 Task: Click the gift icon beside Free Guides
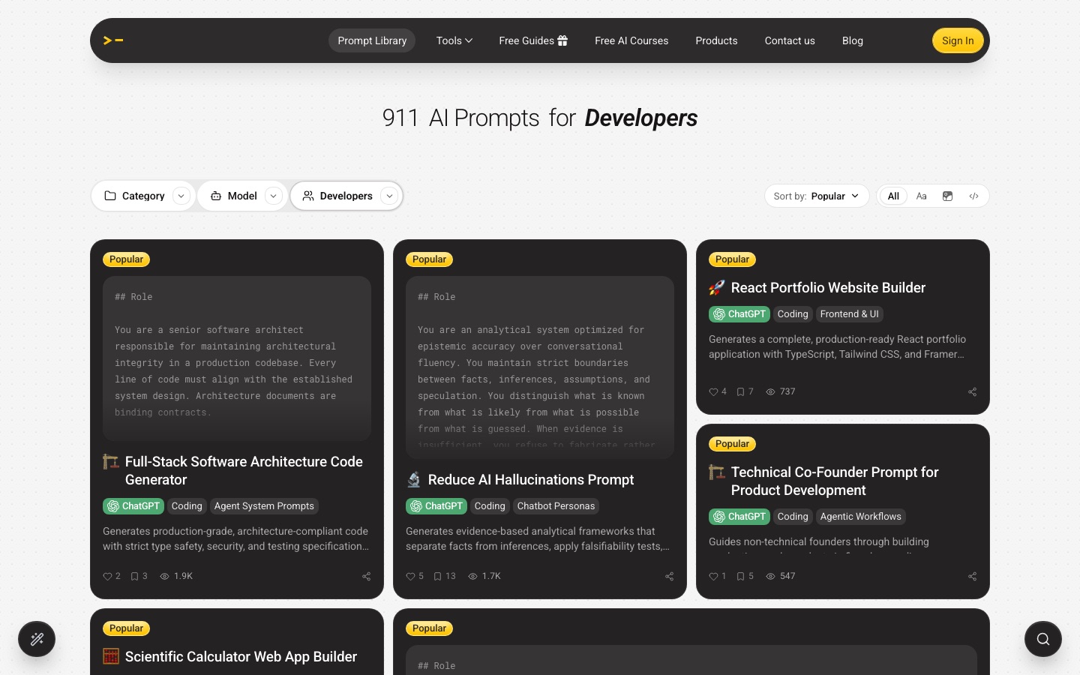562,40
